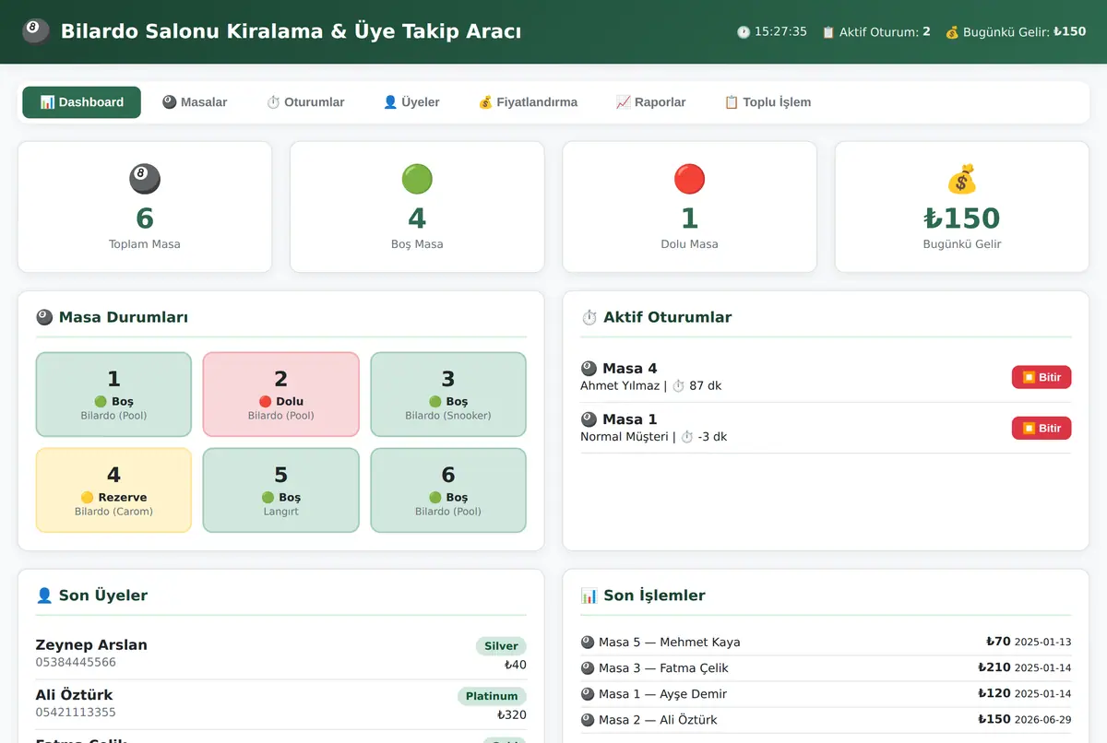Screen dimensions: 1107x743
Task: Select table card 1 (Boş, Pool)
Action: 113,395
